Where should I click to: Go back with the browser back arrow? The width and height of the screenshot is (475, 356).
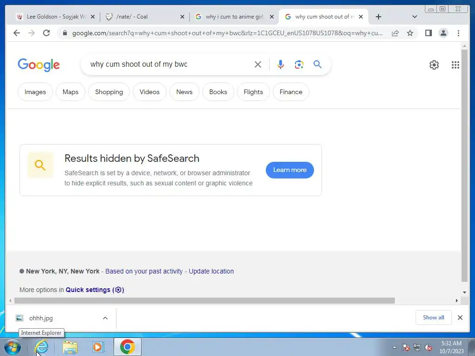pyautogui.click(x=17, y=33)
